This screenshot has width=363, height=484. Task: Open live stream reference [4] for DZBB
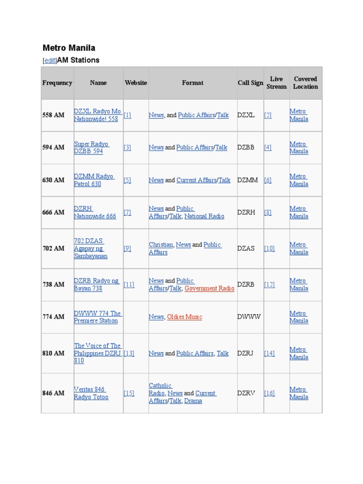pos(268,147)
